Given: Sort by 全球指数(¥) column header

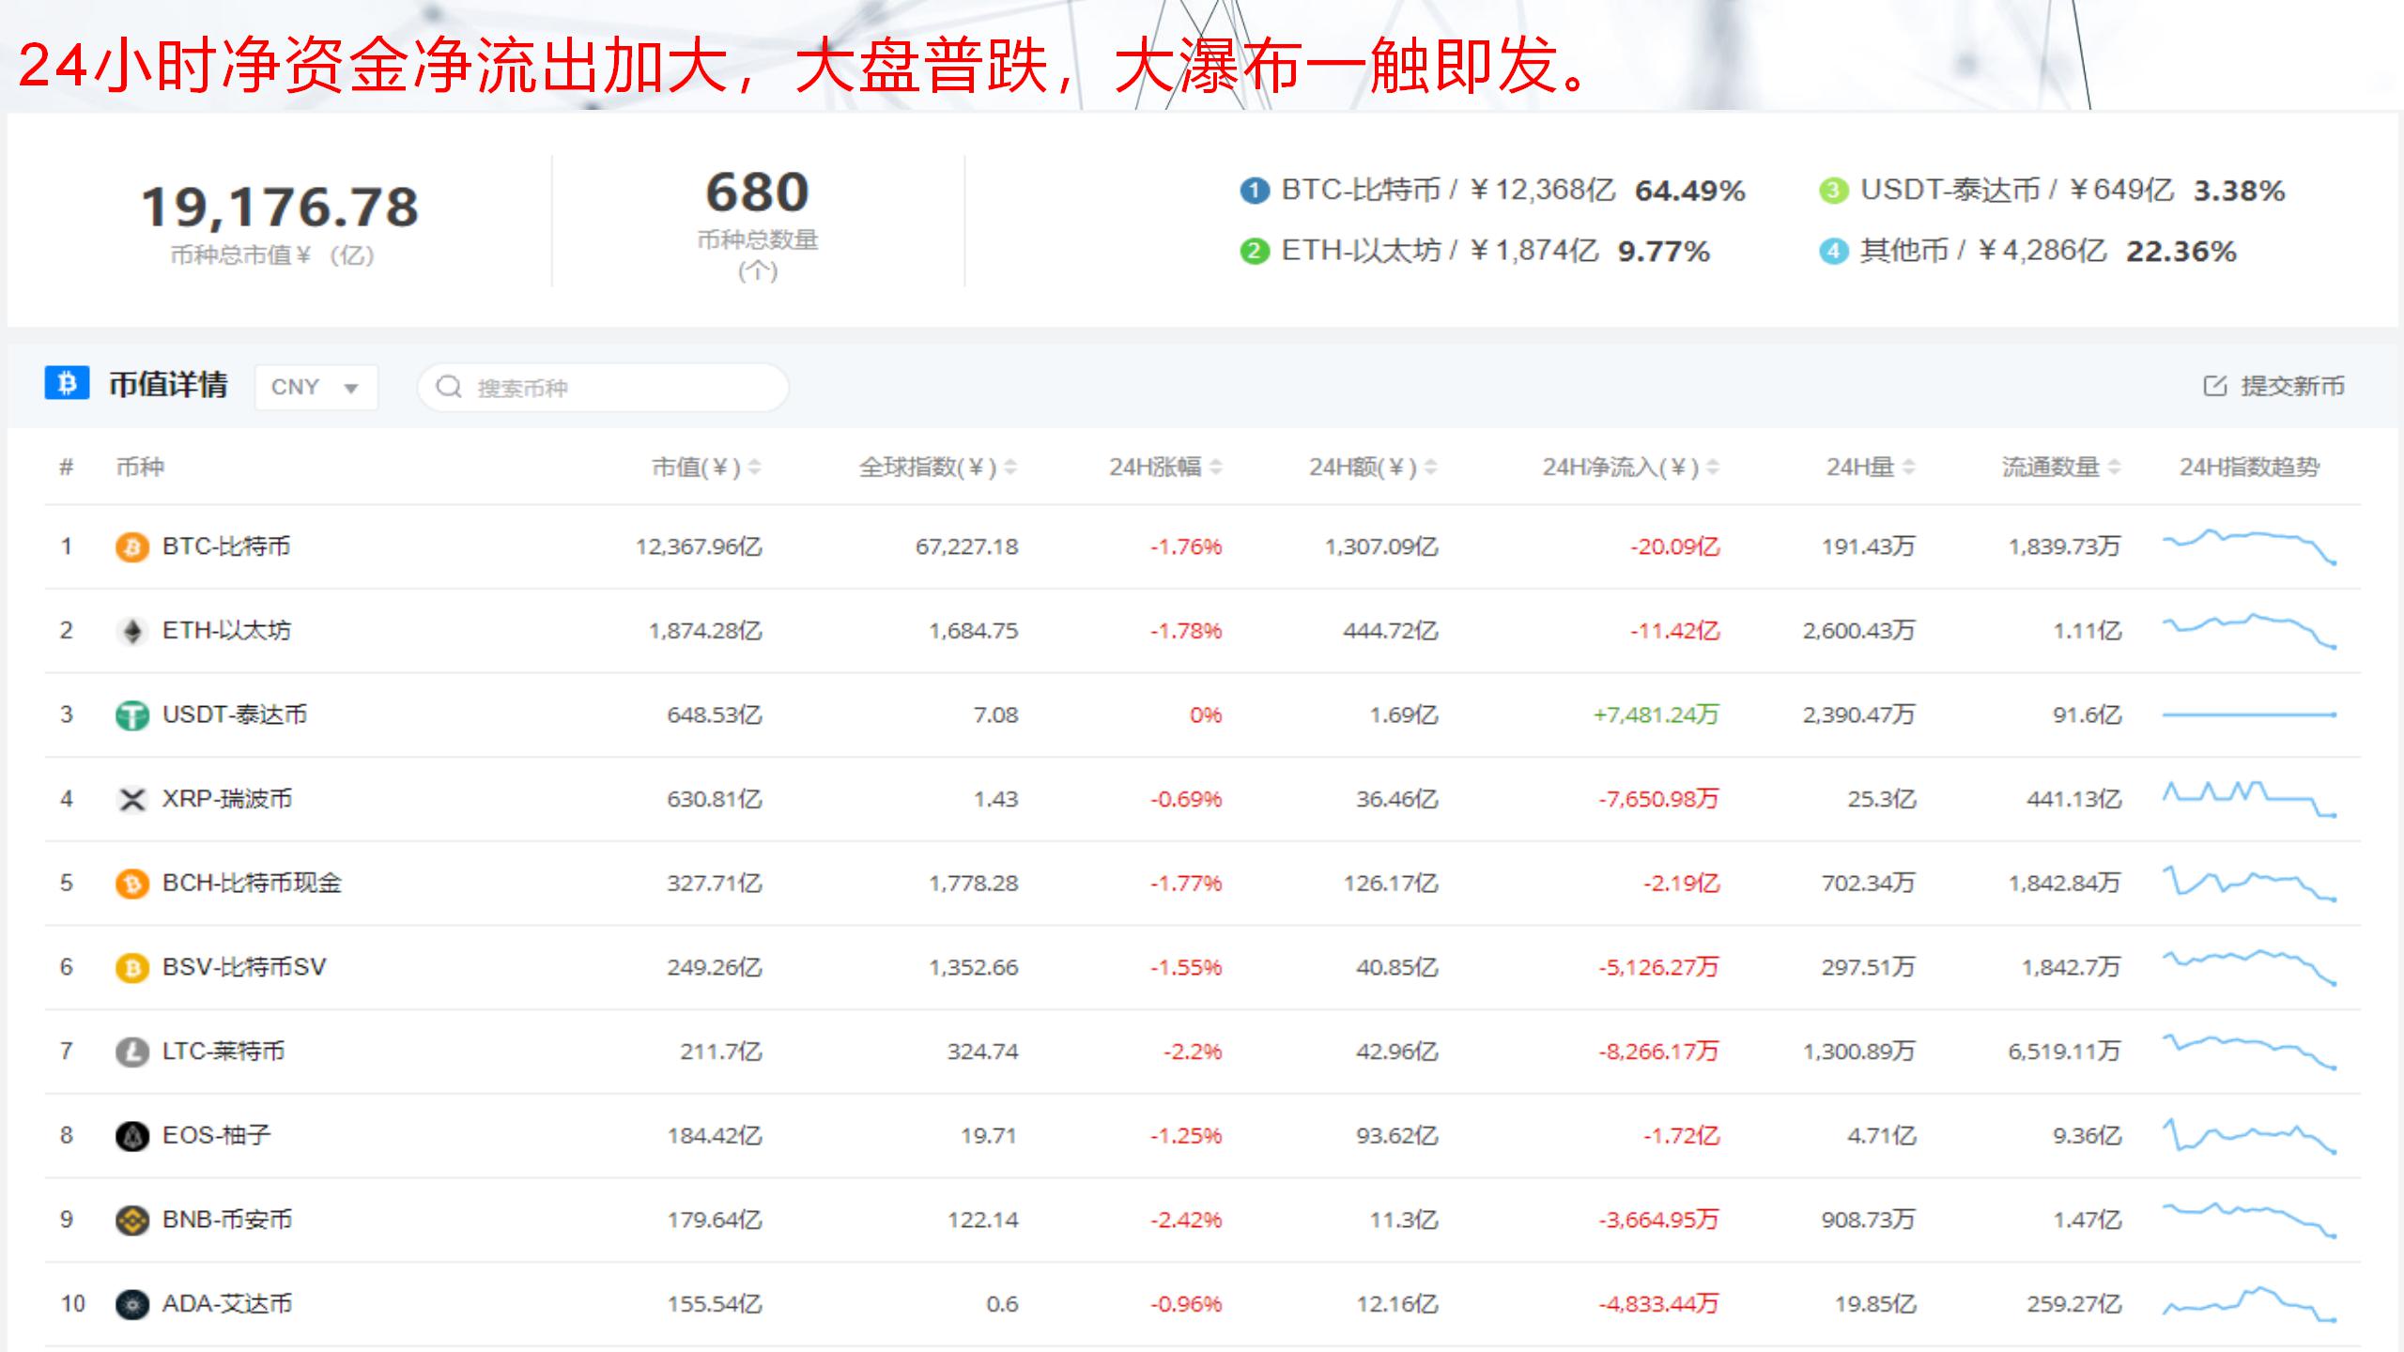Looking at the screenshot, I should point(937,467).
